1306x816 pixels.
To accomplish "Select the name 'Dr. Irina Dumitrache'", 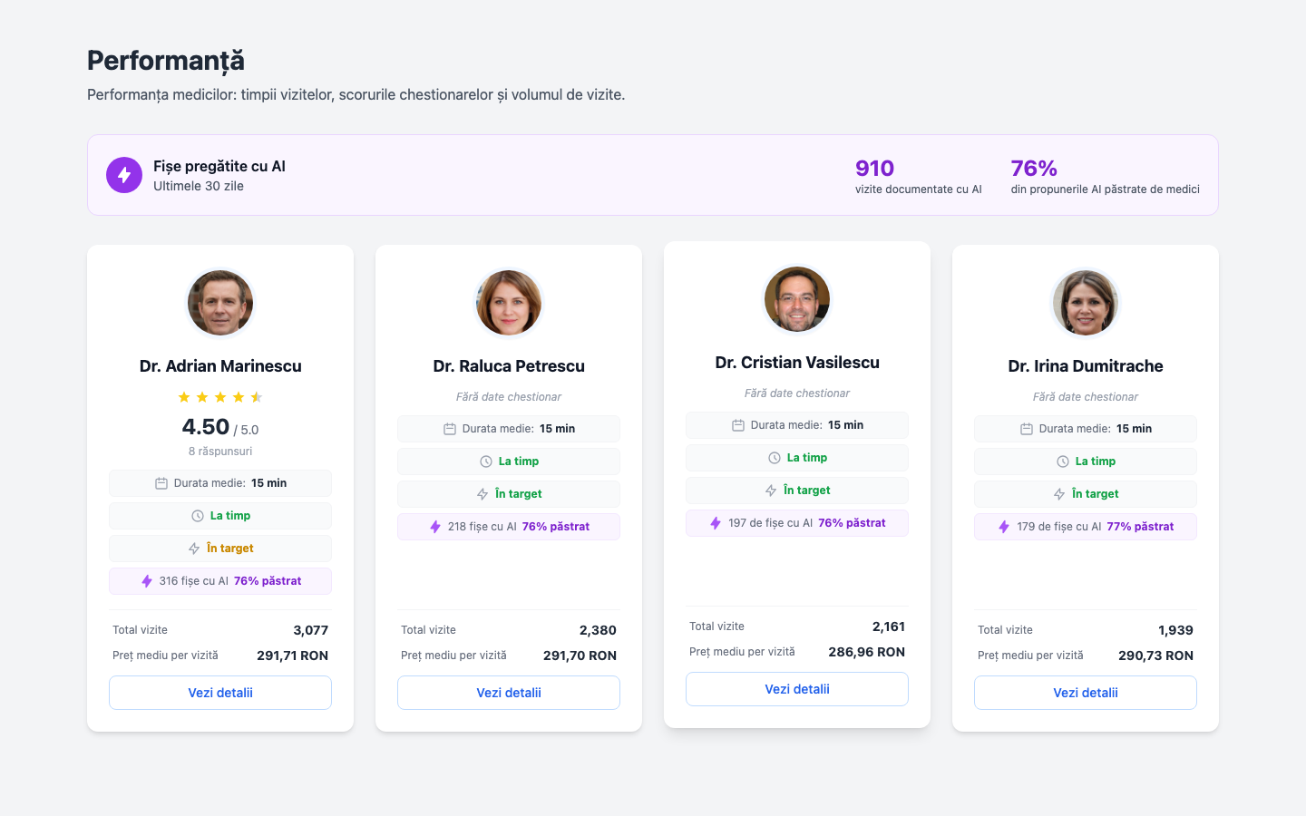I will tap(1086, 366).
